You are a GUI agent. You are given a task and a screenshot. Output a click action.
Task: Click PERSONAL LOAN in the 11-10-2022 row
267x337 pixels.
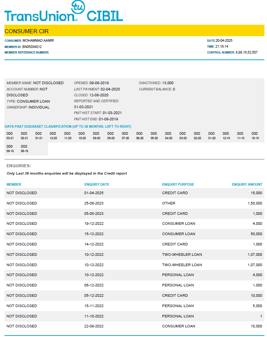click(178, 316)
